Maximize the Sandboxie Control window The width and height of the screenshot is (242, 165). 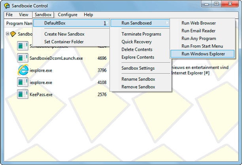pos(216,4)
